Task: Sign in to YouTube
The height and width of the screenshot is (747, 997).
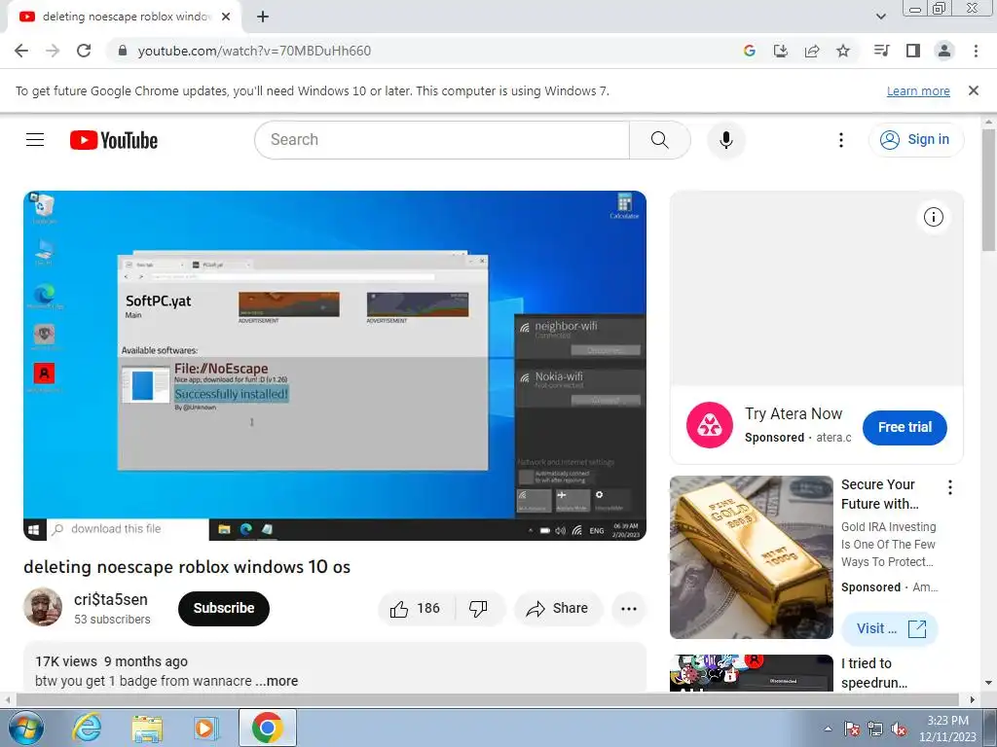Action: pos(915,140)
